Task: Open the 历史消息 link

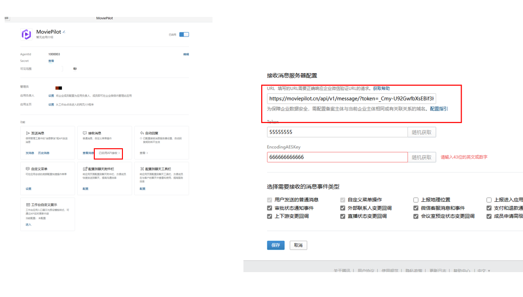Action: 44,153
